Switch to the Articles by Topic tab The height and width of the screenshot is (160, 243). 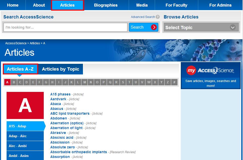pyautogui.click(x=60, y=69)
